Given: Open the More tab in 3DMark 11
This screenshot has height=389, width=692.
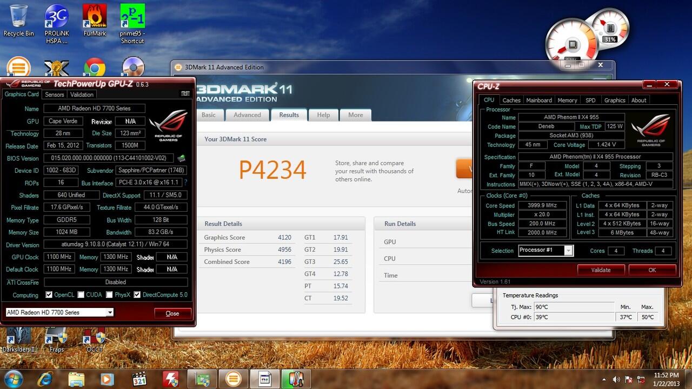Looking at the screenshot, I should [356, 115].
